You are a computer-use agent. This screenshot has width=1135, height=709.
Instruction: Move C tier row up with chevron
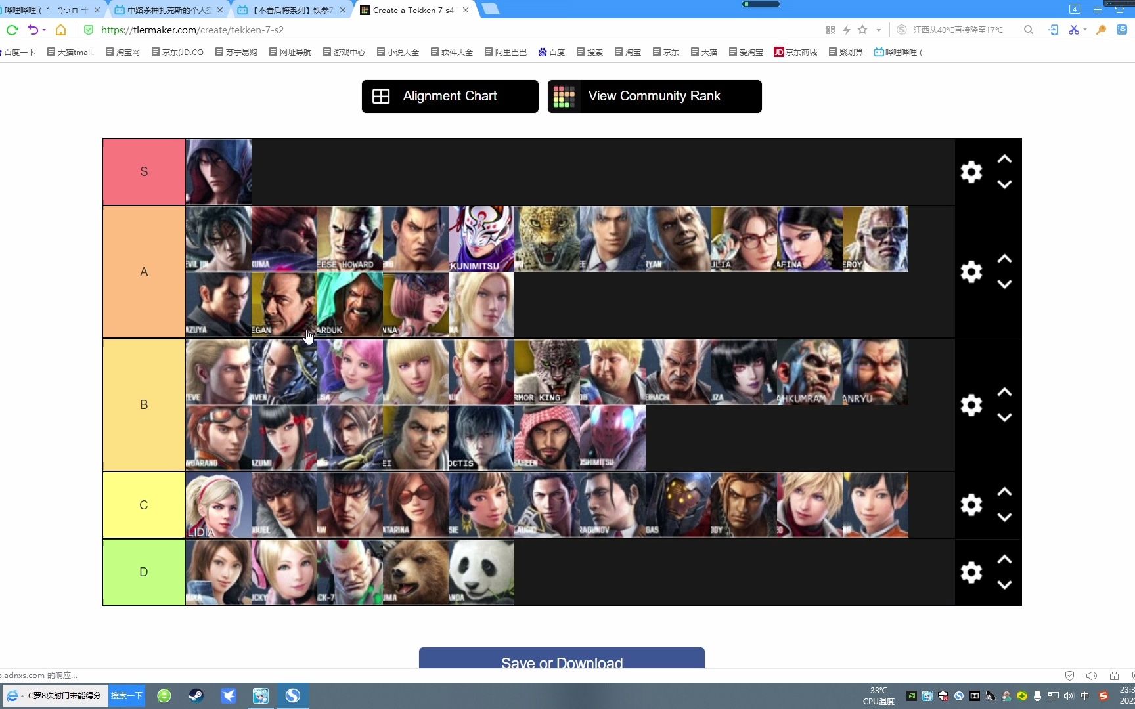click(1004, 492)
